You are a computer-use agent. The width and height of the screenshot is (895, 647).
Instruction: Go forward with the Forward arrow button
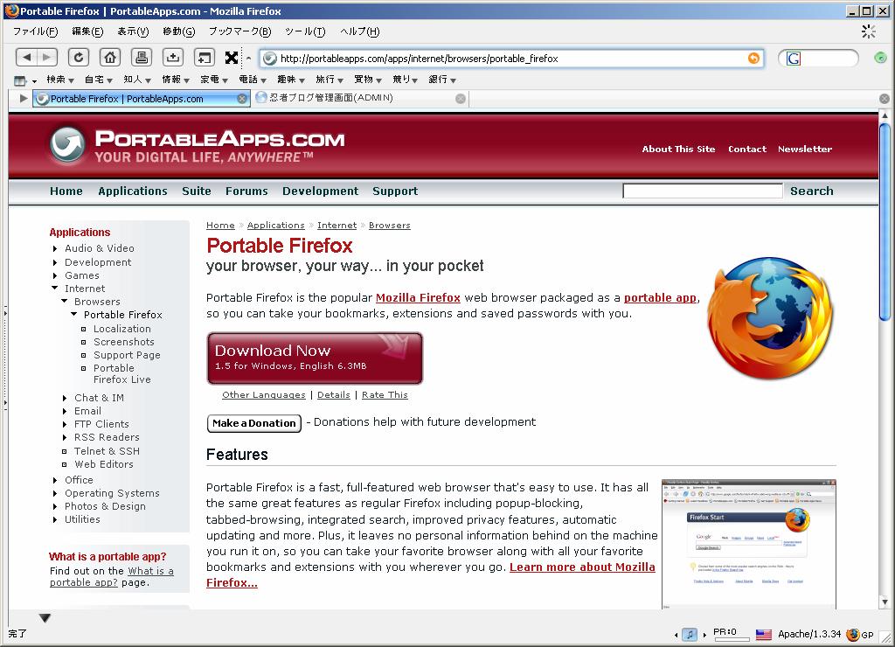(x=47, y=57)
